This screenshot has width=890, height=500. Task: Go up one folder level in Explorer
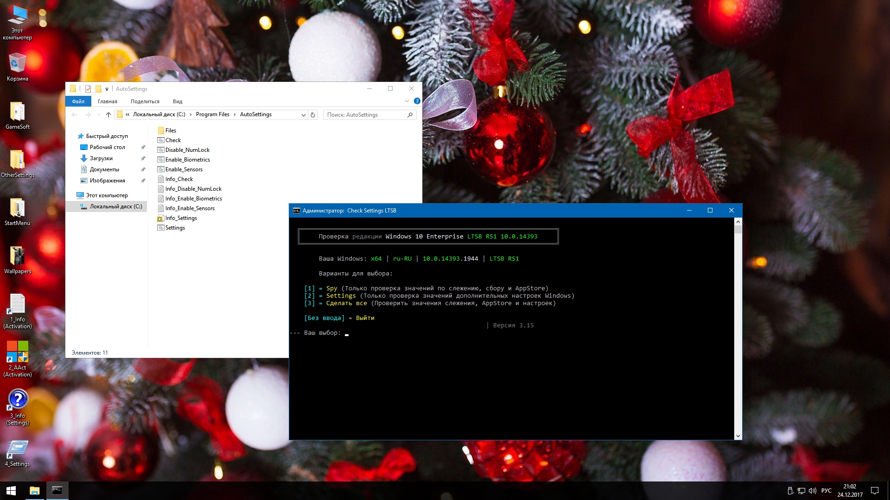pyautogui.click(x=108, y=115)
